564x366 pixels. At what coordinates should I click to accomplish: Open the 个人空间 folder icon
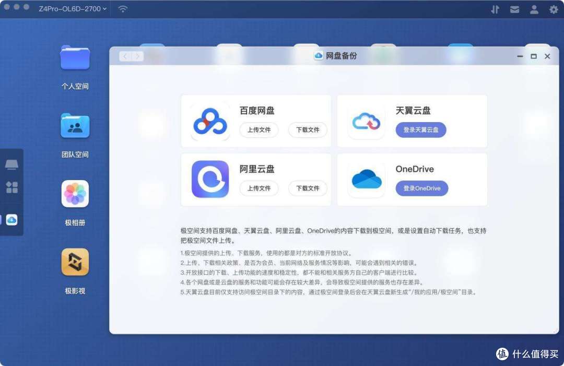(75, 57)
